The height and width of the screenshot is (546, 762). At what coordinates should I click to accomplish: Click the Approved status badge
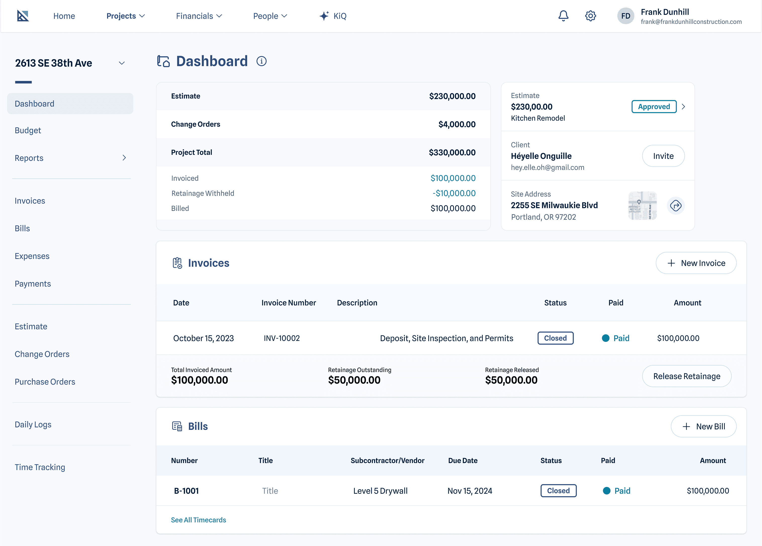click(x=654, y=107)
